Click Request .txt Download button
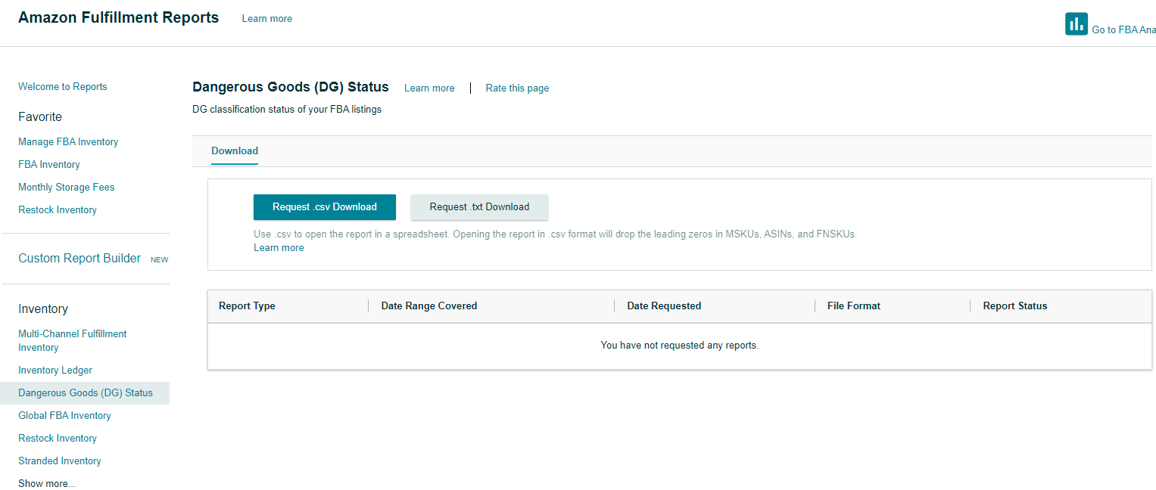 479,207
